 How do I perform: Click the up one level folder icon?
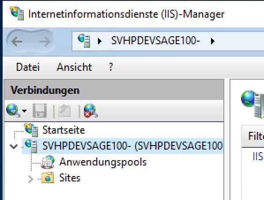[x=64, y=111]
